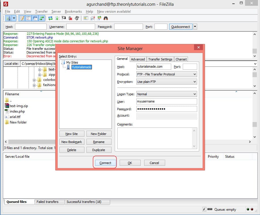
Task: Toggle the message log display
Action: coord(22,18)
